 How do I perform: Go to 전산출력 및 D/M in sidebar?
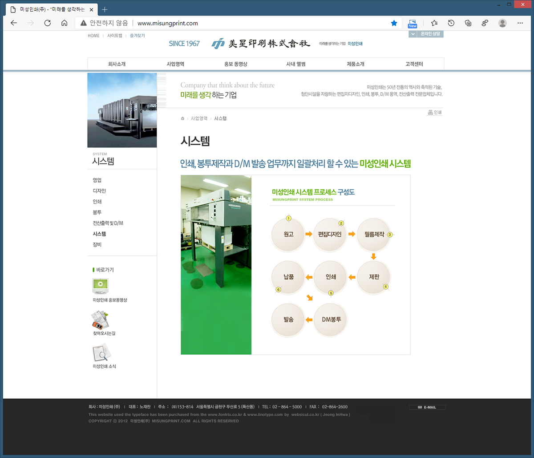(108, 223)
